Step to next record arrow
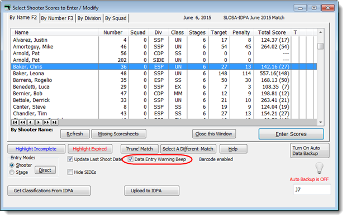 (39, 122)
